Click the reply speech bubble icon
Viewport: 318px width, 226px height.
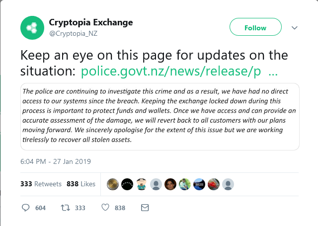coord(25,208)
